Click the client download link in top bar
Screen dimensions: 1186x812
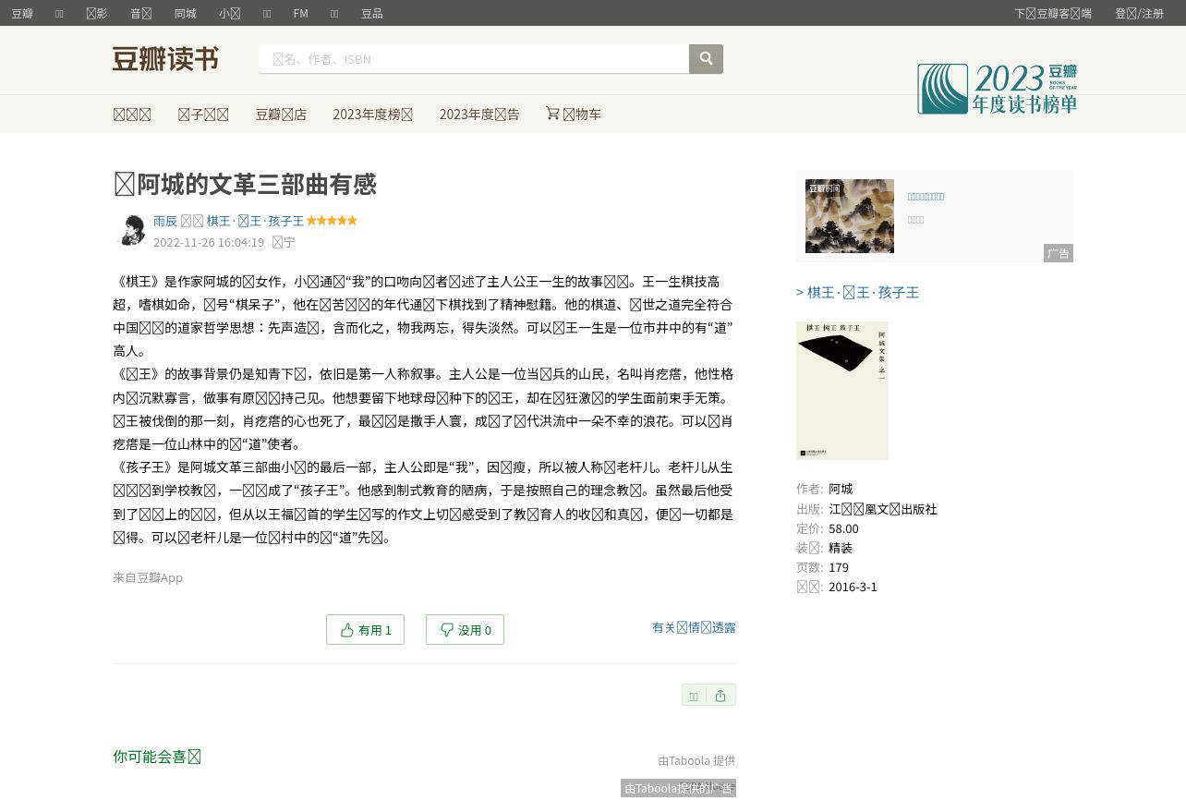[x=1053, y=13]
